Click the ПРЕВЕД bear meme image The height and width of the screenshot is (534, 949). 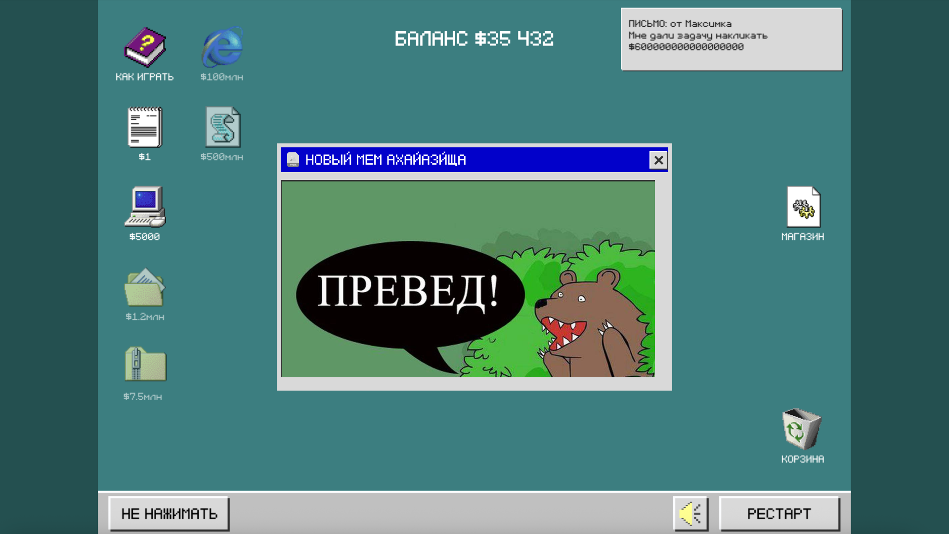click(x=468, y=279)
